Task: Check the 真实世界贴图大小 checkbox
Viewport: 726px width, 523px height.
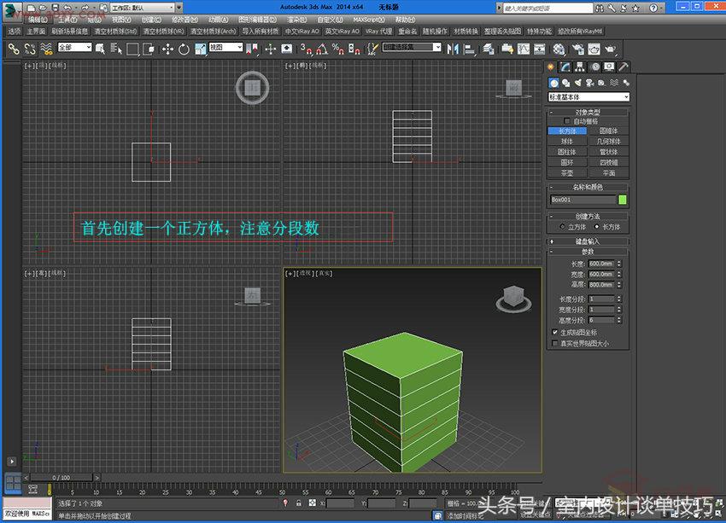Action: click(553, 340)
